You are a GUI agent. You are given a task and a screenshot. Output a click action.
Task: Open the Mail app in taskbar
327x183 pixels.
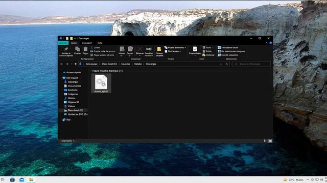point(21,179)
